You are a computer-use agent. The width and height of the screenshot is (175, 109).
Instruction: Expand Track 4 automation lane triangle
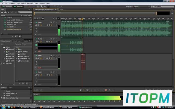click(x=35, y=84)
